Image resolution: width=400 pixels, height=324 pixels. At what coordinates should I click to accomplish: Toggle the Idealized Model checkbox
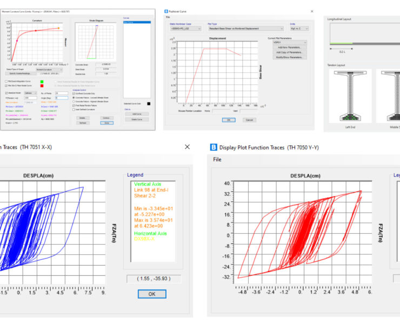(x=6, y=93)
